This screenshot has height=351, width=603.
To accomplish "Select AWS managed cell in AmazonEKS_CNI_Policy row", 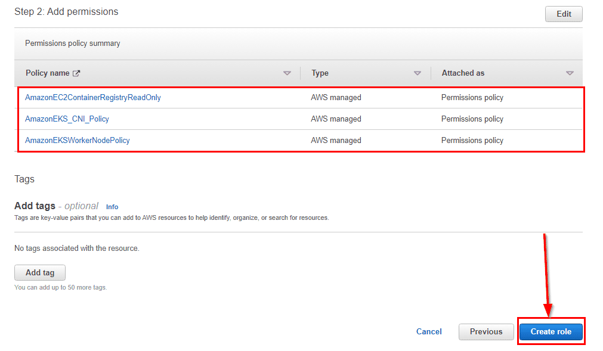I will [x=336, y=119].
